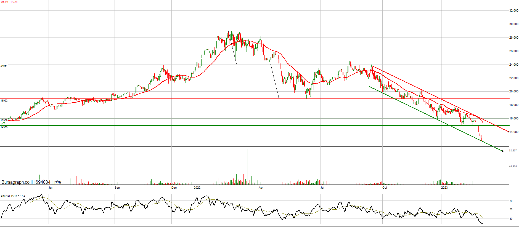Select the Jun date axis label

coord(51,188)
